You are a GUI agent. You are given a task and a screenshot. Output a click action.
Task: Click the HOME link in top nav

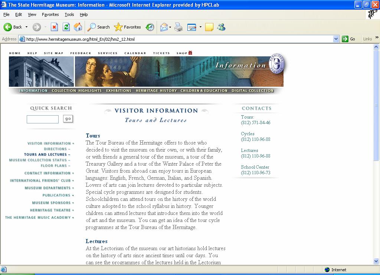[x=15, y=53]
